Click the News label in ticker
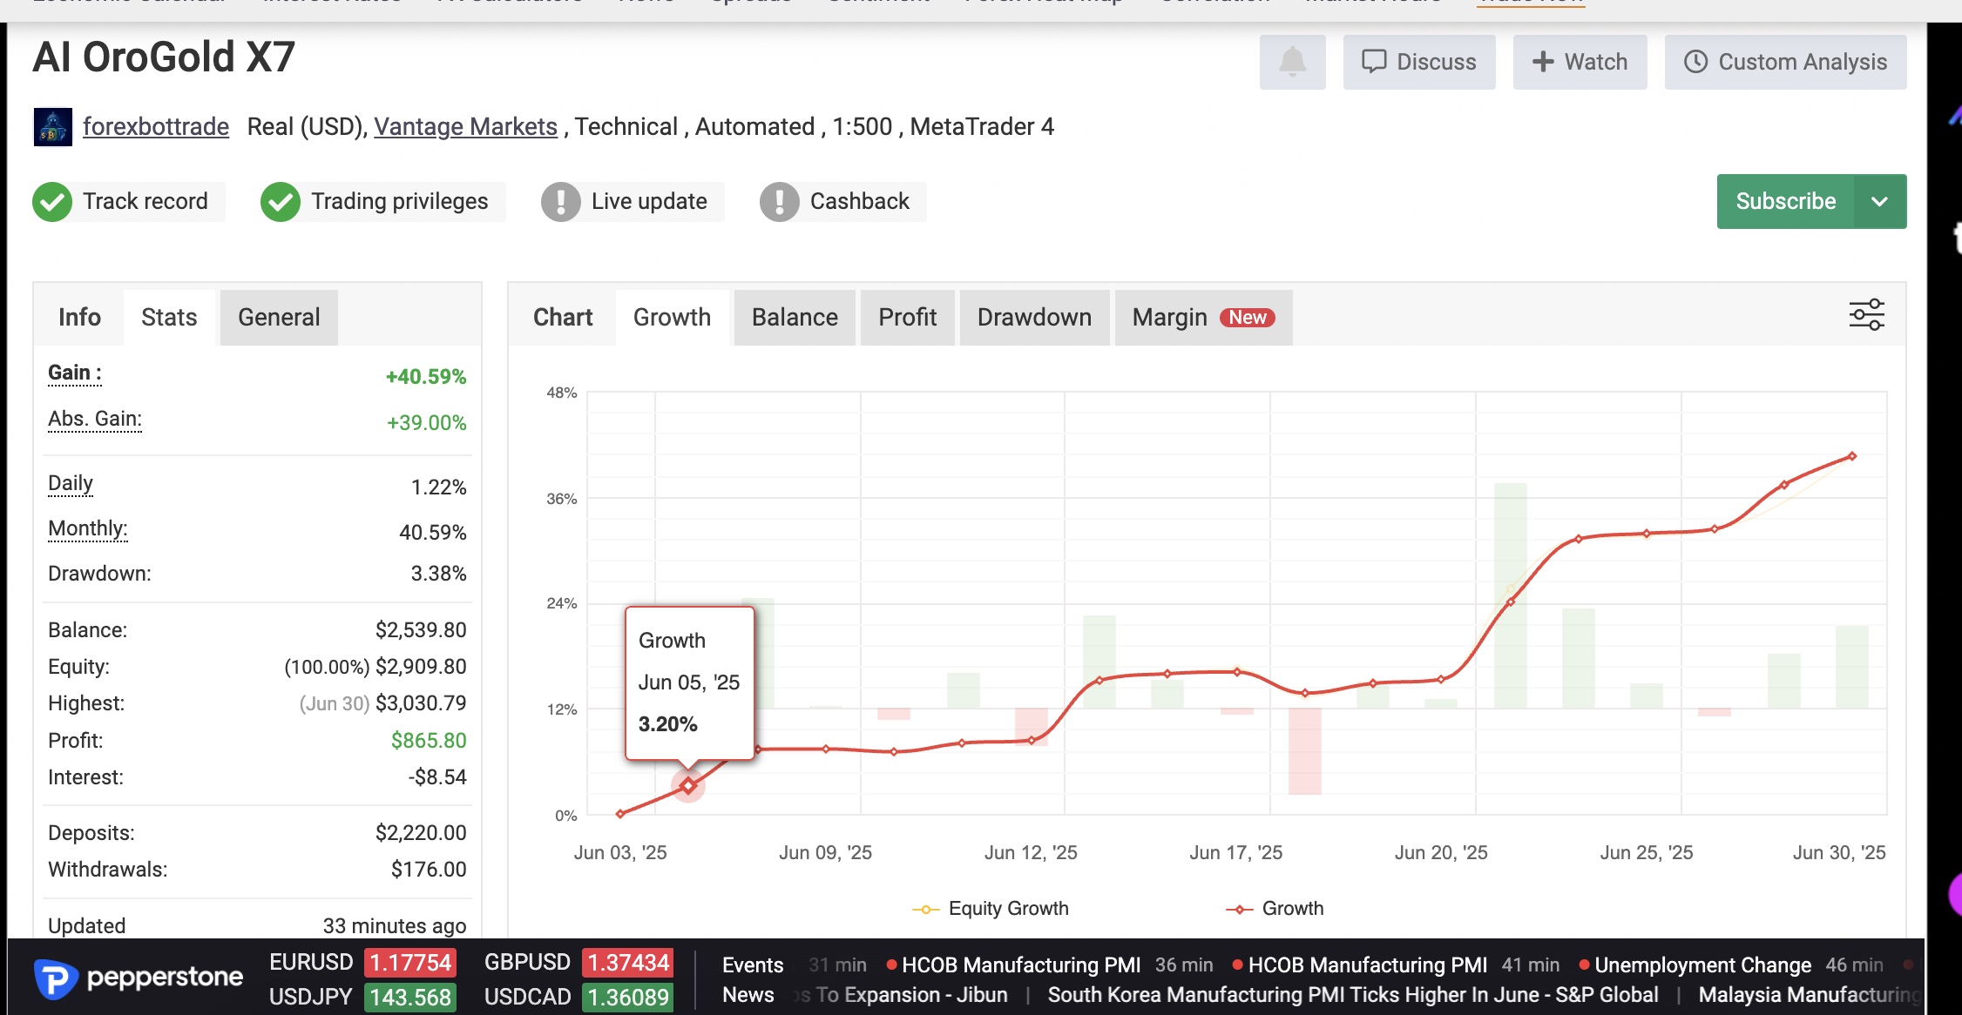 (x=748, y=995)
